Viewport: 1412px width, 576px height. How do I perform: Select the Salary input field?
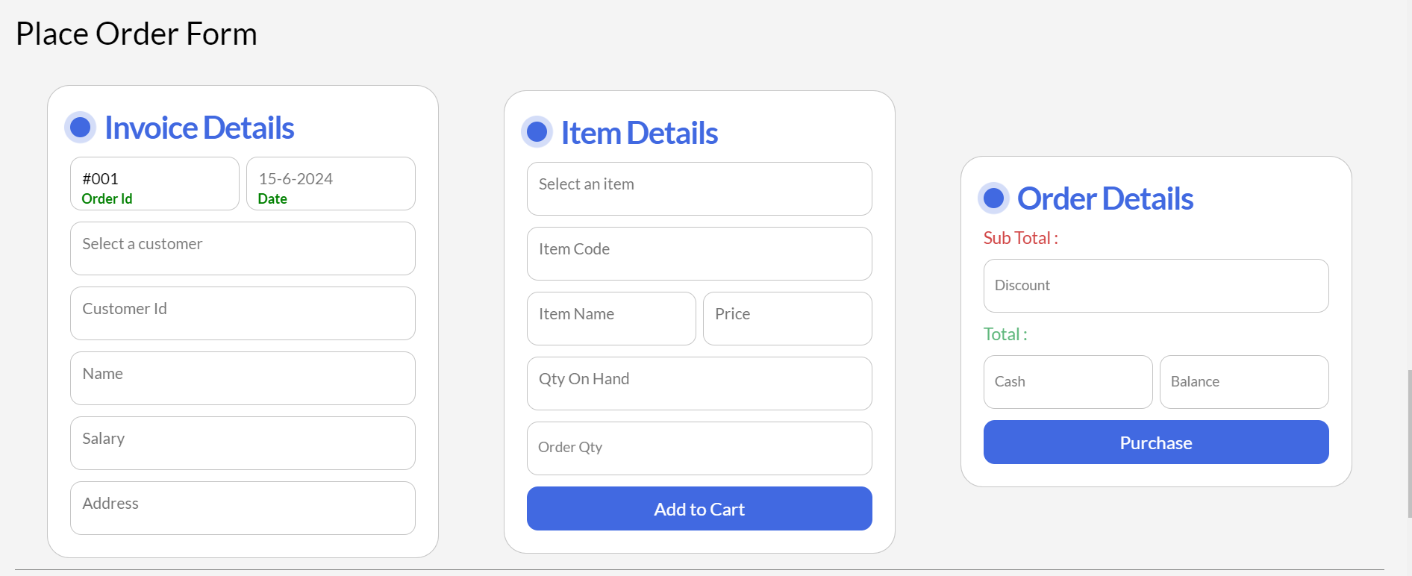pos(243,443)
